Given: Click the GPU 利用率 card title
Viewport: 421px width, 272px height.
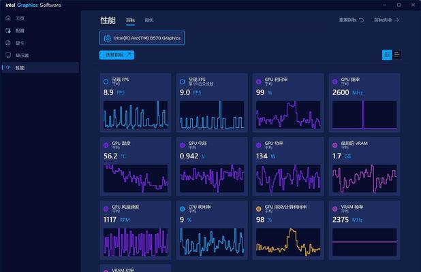Looking at the screenshot, I should click(x=276, y=80).
